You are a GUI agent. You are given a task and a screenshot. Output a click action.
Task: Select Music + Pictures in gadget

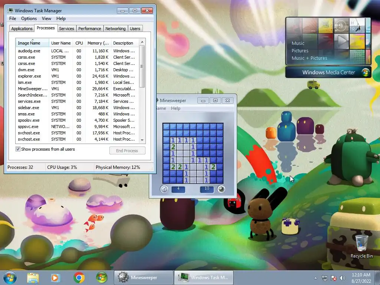click(x=309, y=58)
